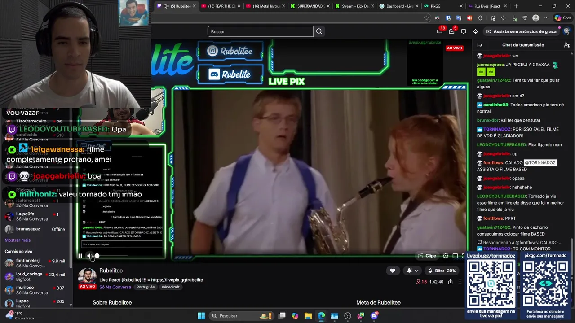
Task: Open the Edge extensions puzzle icon
Action: pyautogui.click(x=480, y=18)
